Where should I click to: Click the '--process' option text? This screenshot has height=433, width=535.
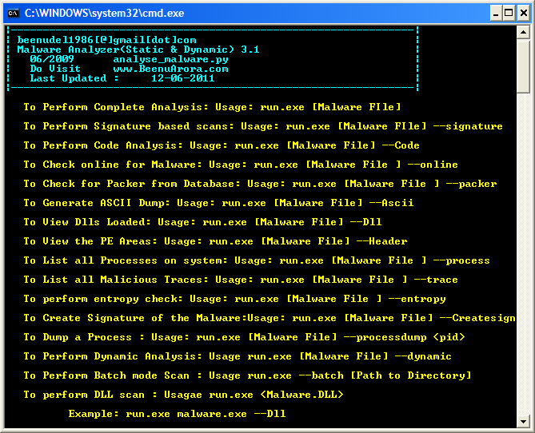point(461,260)
